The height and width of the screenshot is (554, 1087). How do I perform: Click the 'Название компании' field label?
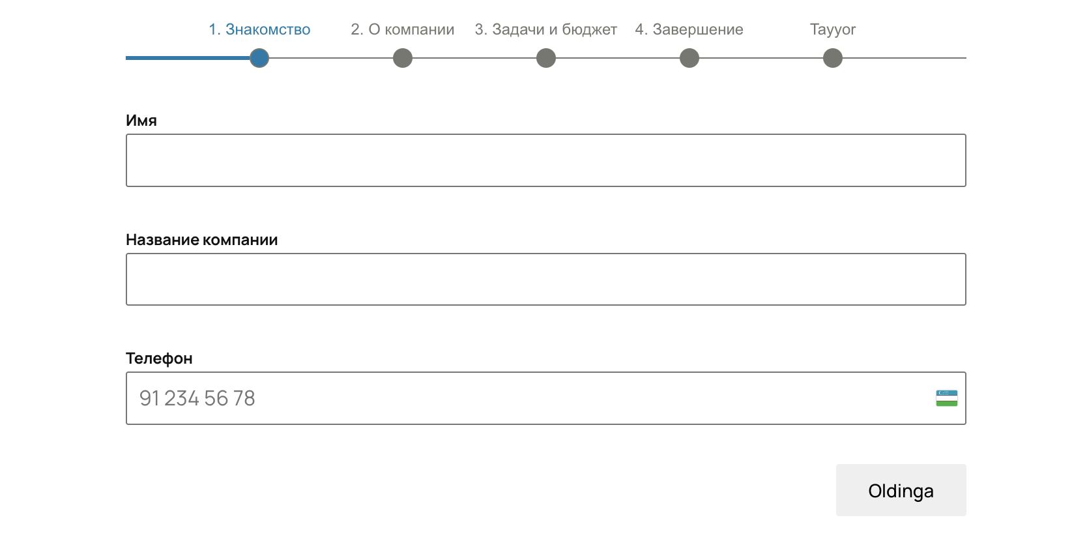[x=202, y=240]
